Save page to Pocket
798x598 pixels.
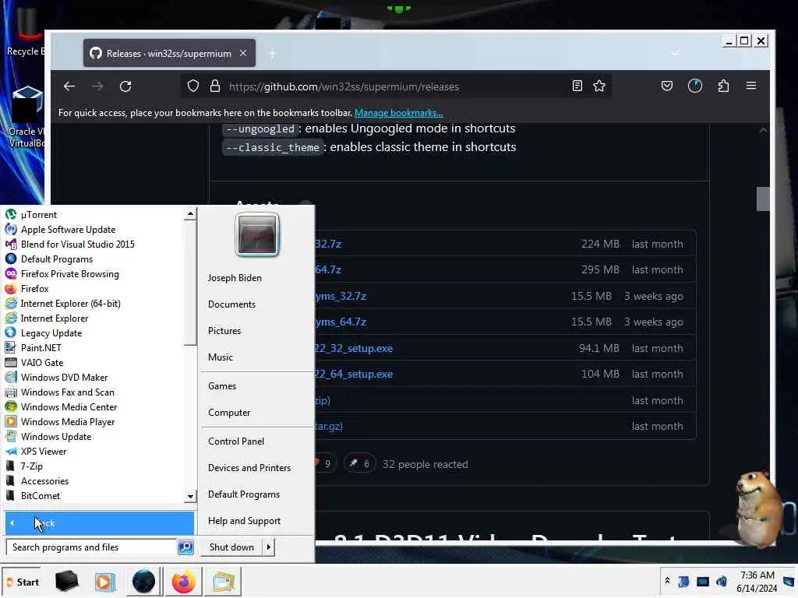[x=667, y=86]
